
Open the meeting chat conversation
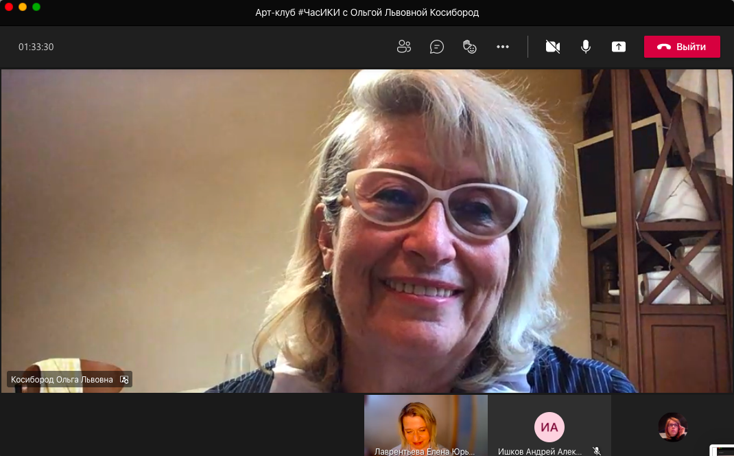pos(437,47)
